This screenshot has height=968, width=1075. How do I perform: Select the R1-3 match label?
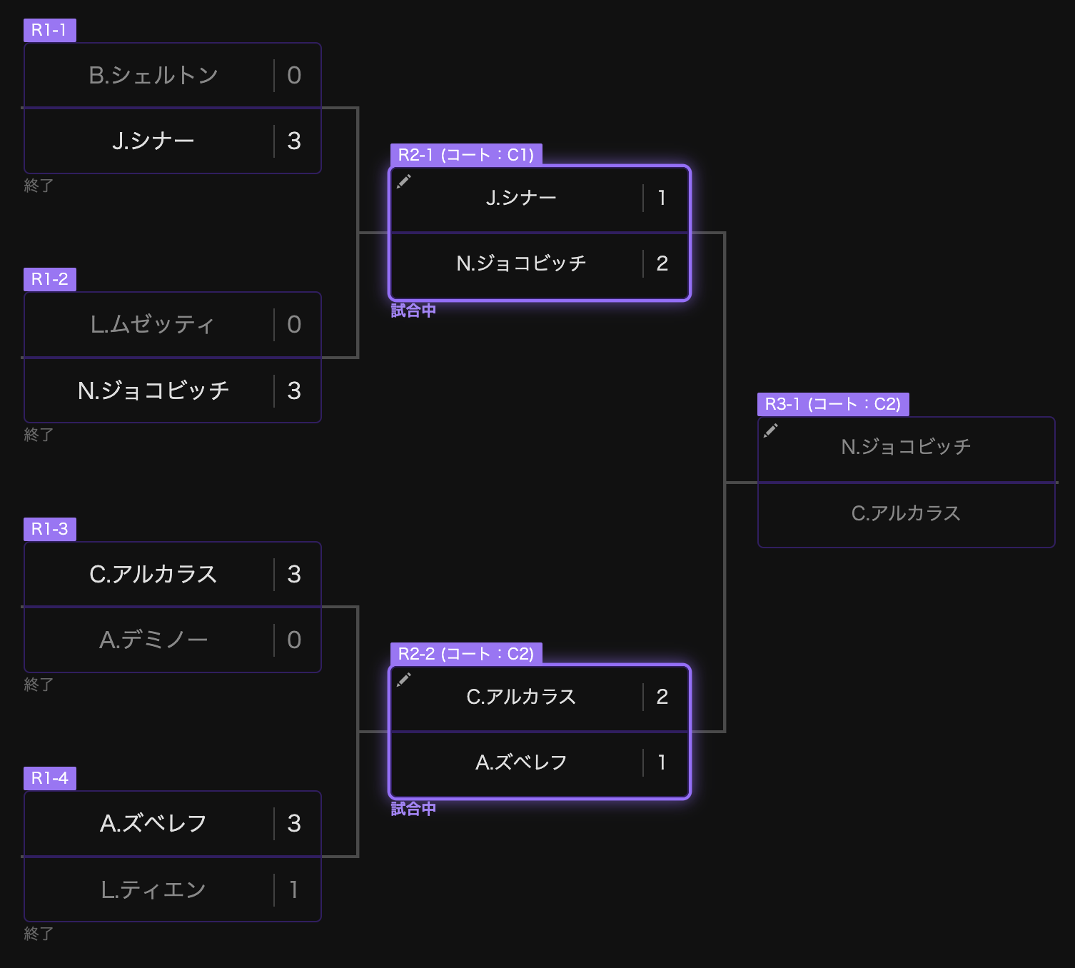pyautogui.click(x=49, y=529)
